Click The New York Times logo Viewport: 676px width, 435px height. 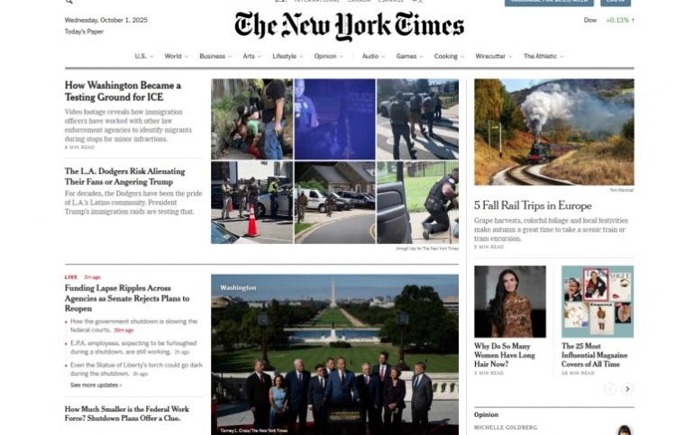[x=349, y=26]
